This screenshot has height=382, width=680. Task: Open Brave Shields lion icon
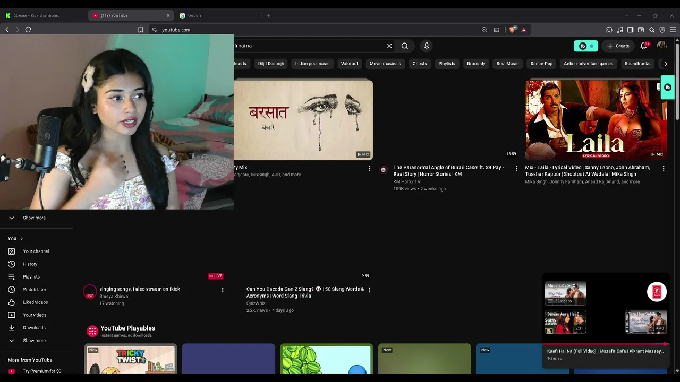click(x=512, y=30)
